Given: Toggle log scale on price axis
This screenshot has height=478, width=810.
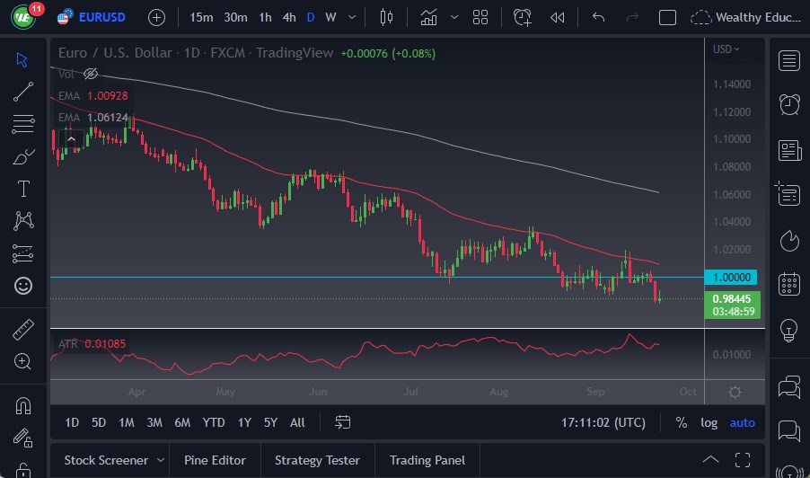Looking at the screenshot, I should pyautogui.click(x=709, y=422).
